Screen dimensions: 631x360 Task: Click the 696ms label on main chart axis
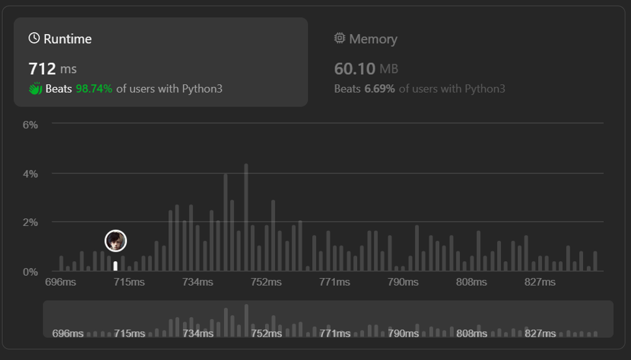61,282
